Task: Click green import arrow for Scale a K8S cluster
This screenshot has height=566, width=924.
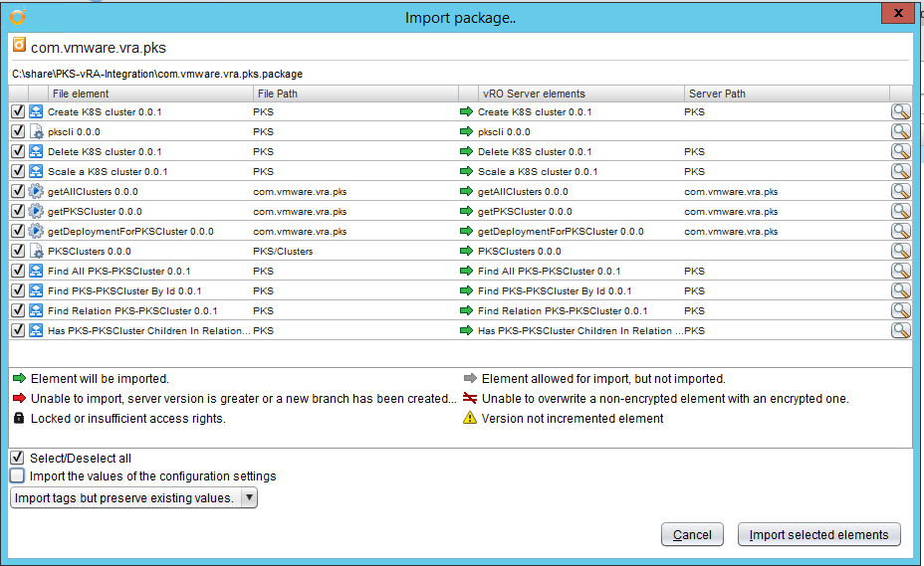Action: click(466, 171)
